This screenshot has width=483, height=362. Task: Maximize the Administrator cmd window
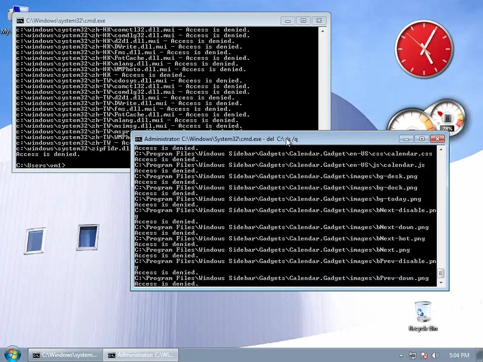422,139
